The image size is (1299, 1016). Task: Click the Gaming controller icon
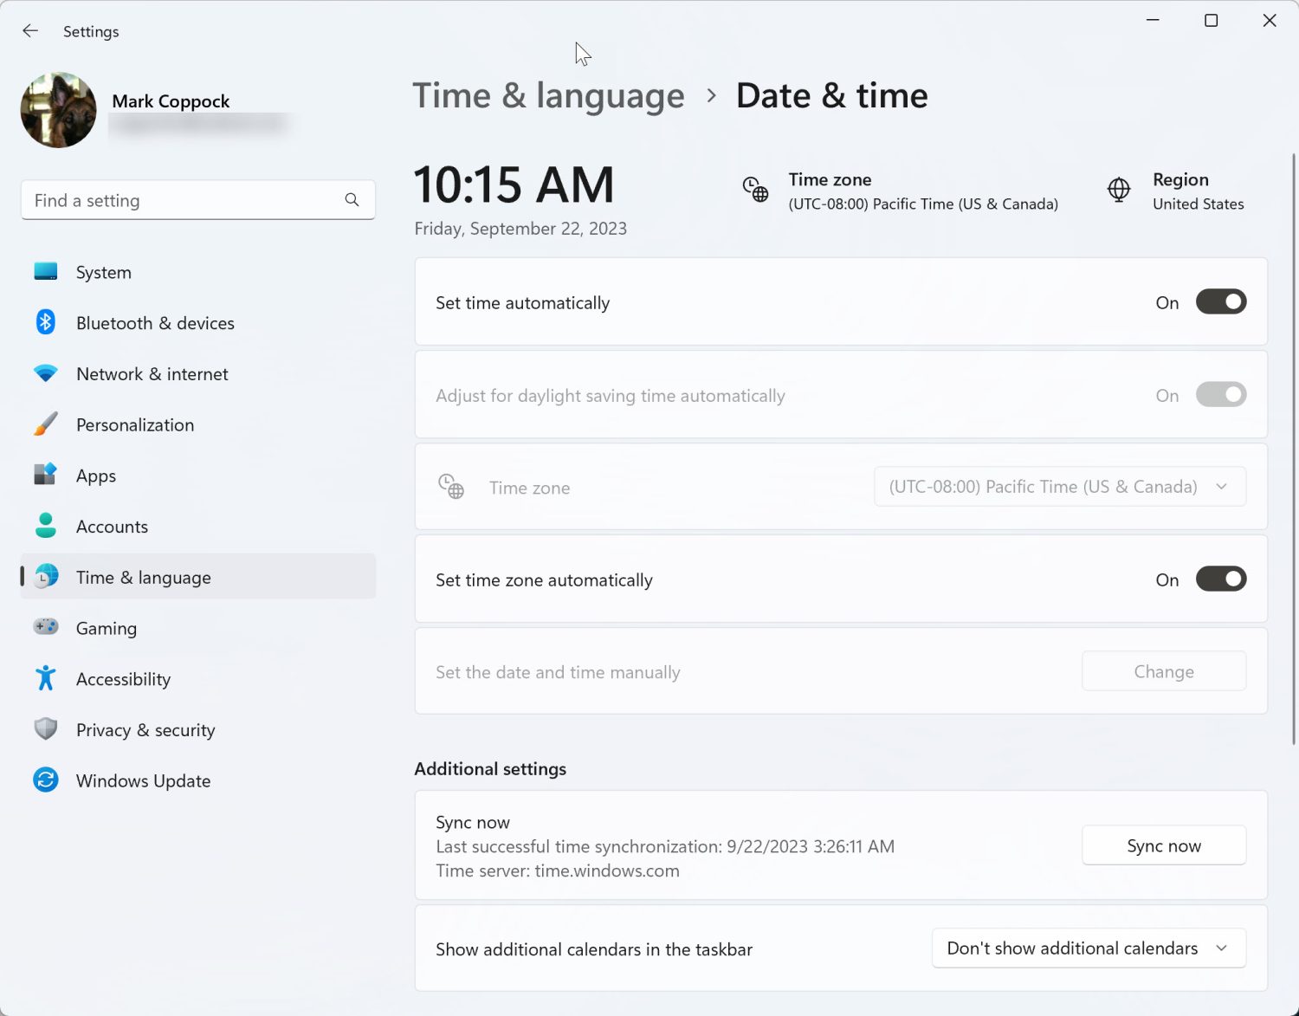click(46, 627)
